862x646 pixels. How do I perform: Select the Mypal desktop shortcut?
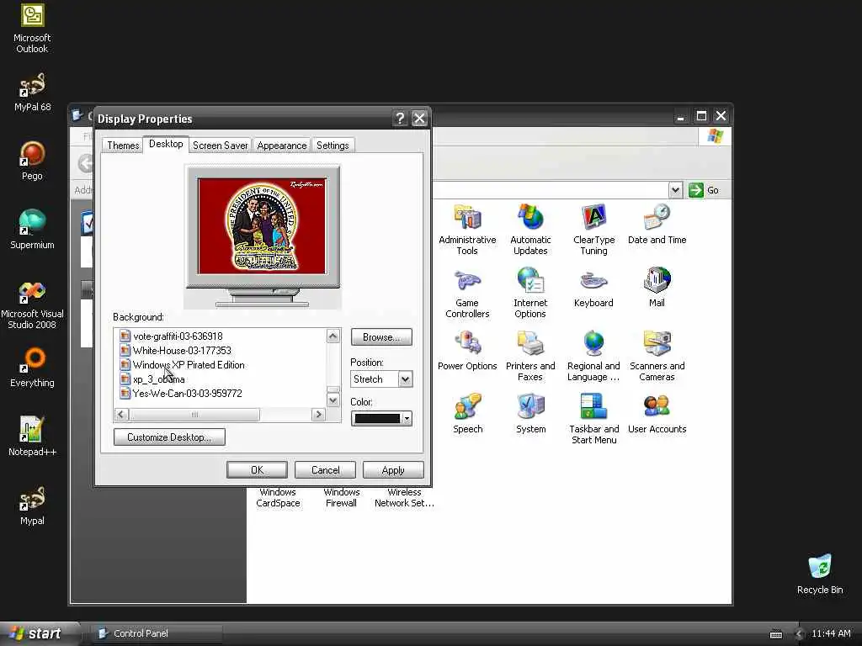[32, 506]
